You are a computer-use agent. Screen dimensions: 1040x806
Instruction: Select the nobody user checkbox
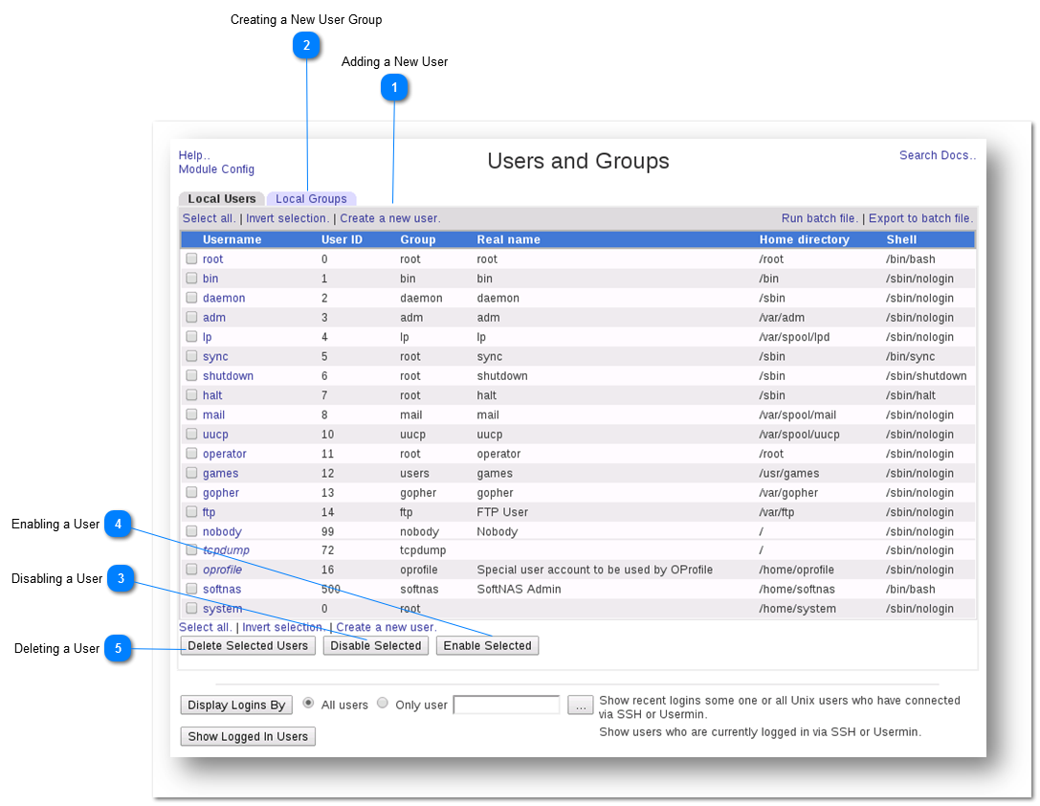coord(191,530)
